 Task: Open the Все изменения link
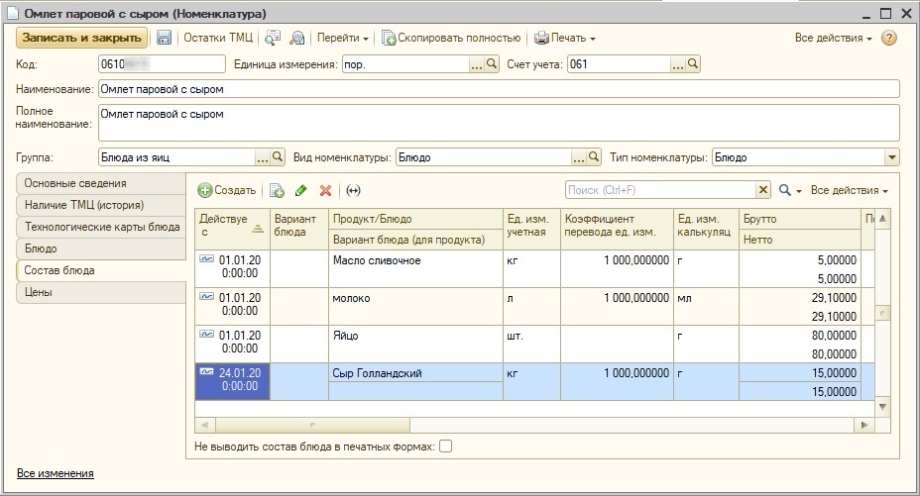(56, 473)
